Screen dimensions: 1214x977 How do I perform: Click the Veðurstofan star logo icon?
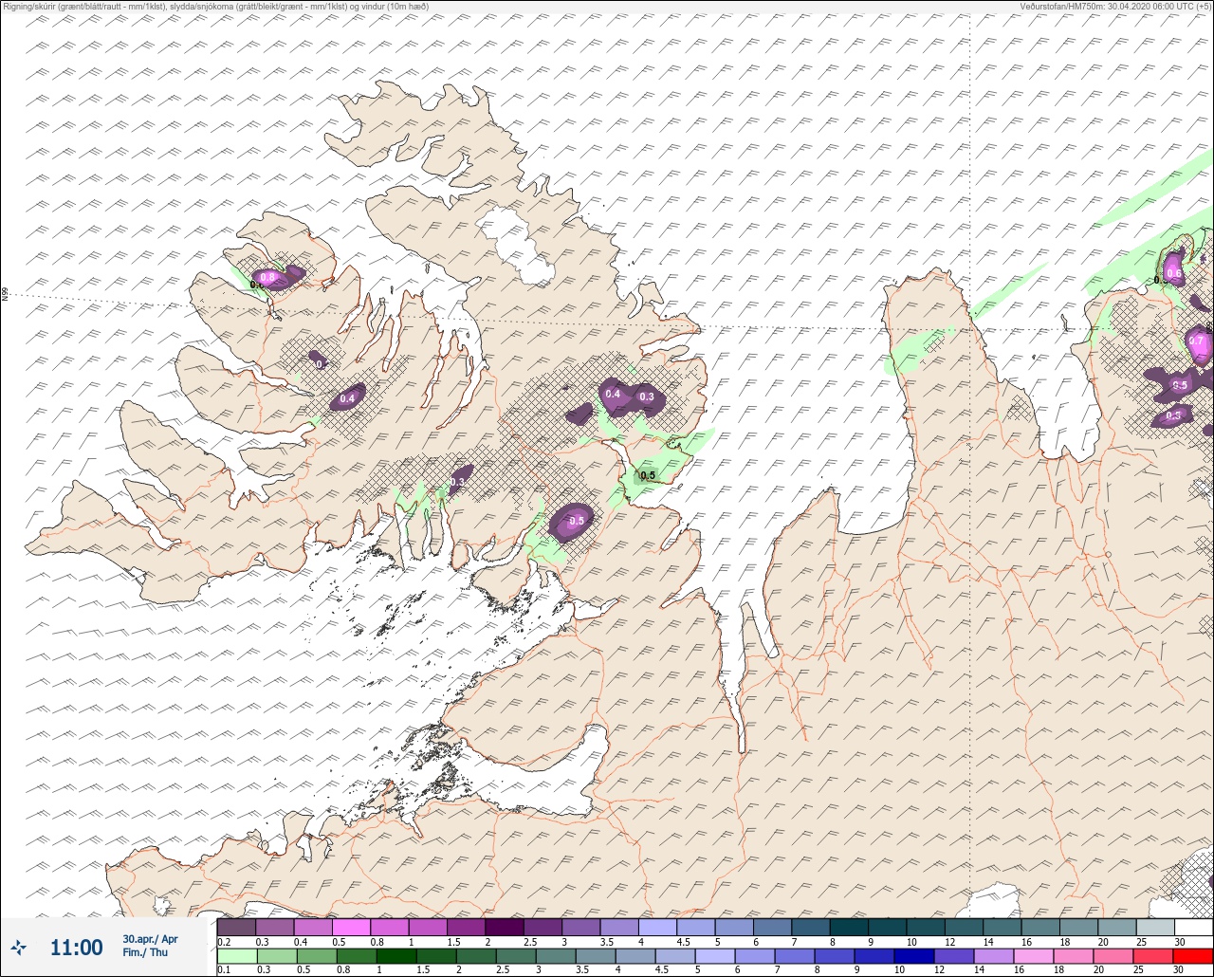tap(18, 947)
